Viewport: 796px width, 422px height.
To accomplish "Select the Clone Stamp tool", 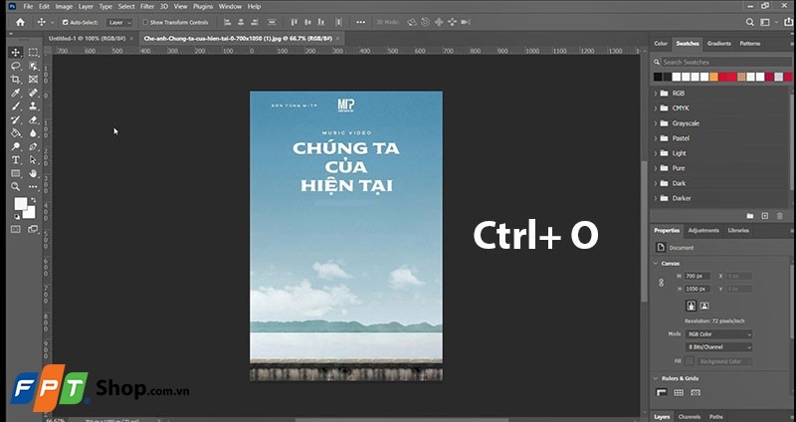I will pos(33,106).
